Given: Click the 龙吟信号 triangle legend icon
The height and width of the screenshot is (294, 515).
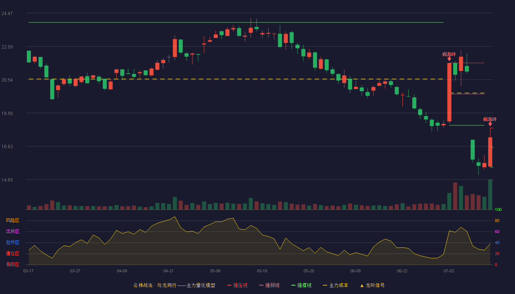Looking at the screenshot, I should (x=362, y=286).
